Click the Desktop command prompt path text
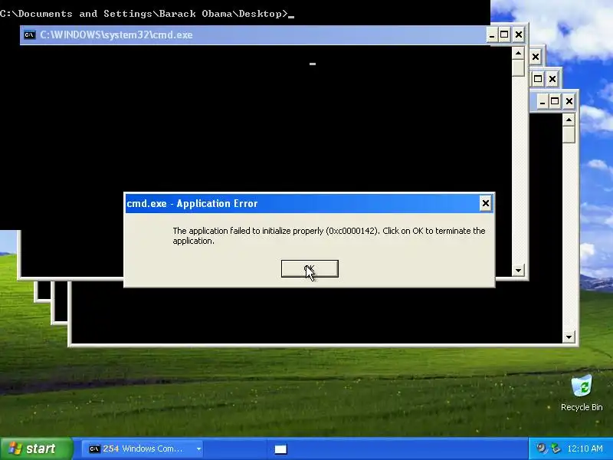This screenshot has height=460, width=613. pos(144,14)
